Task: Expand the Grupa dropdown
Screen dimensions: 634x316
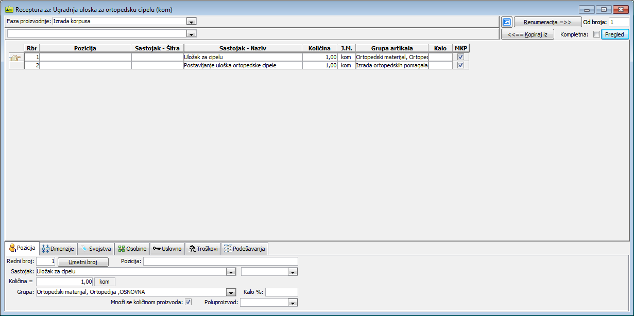Action: (x=231, y=292)
